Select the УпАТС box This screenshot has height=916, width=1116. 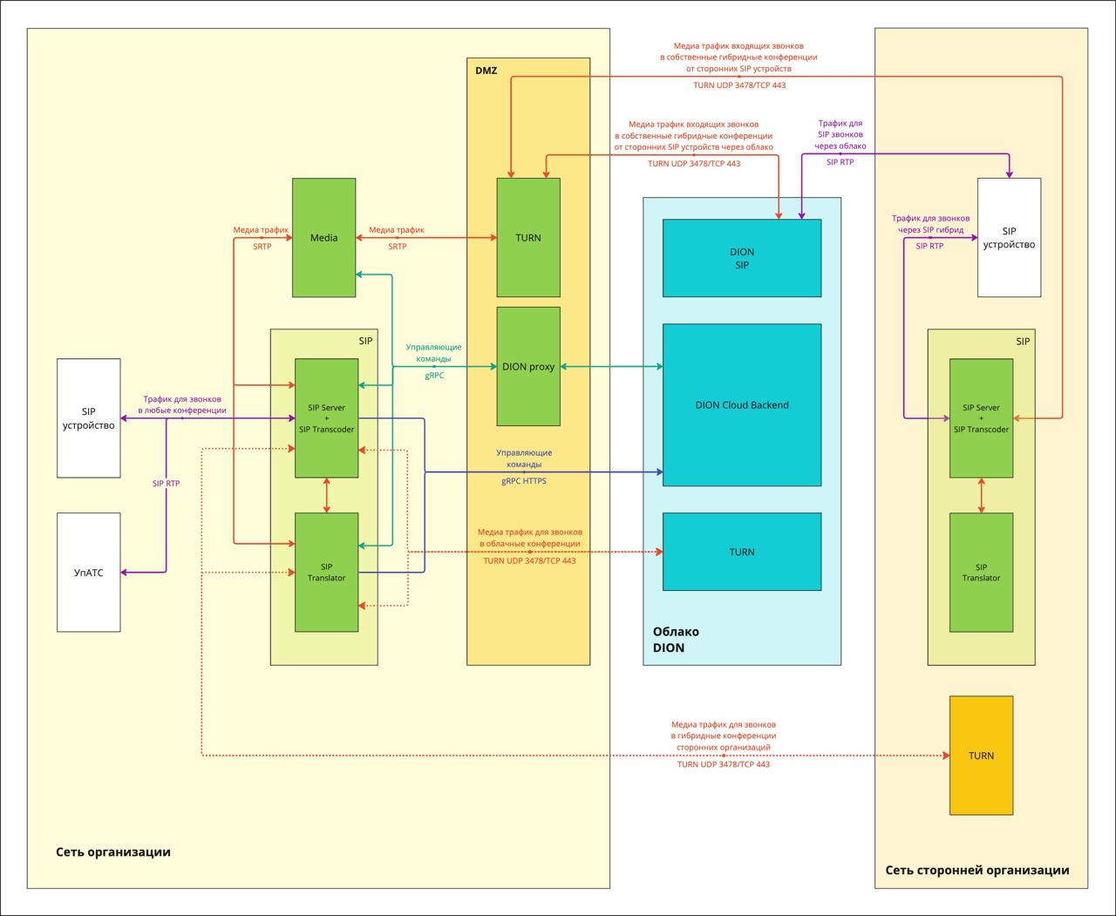click(89, 573)
